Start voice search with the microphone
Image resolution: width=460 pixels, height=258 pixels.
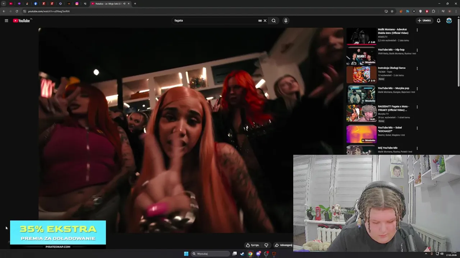(x=286, y=20)
